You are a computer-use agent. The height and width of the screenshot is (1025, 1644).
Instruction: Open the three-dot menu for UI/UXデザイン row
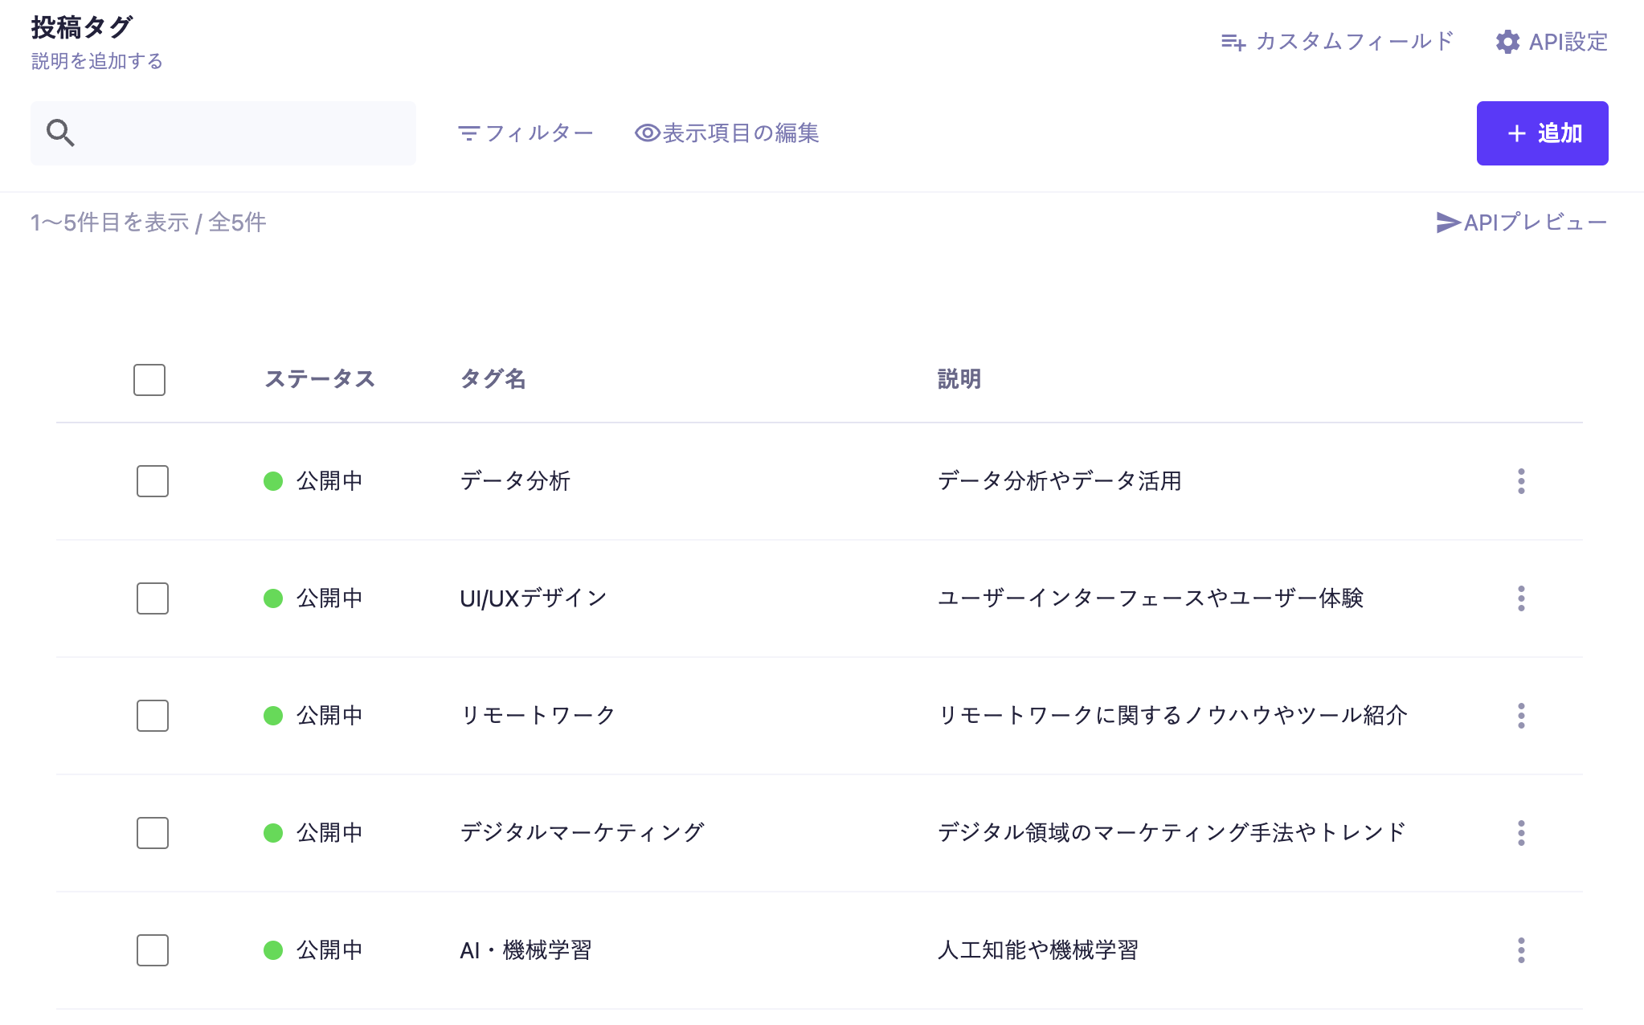click(x=1520, y=598)
